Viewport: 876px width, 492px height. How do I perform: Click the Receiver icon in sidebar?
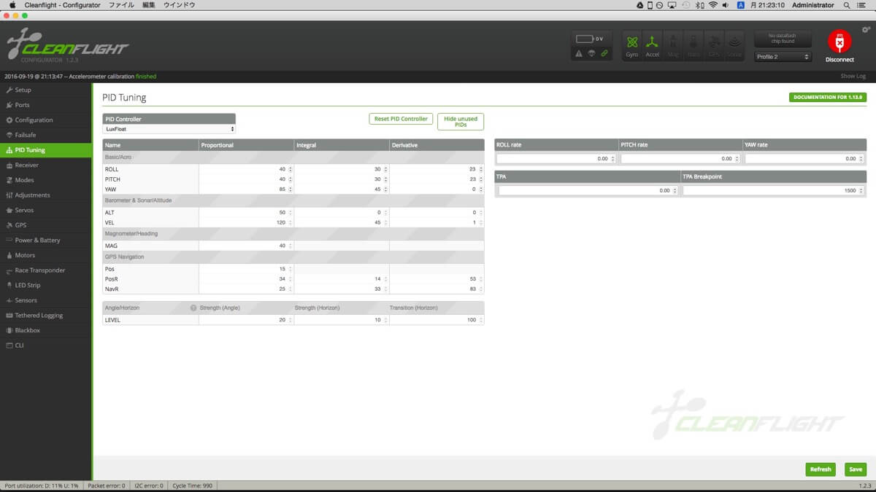coord(9,165)
